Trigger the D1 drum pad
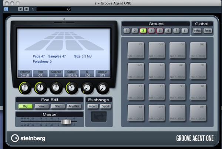 point(177,113)
